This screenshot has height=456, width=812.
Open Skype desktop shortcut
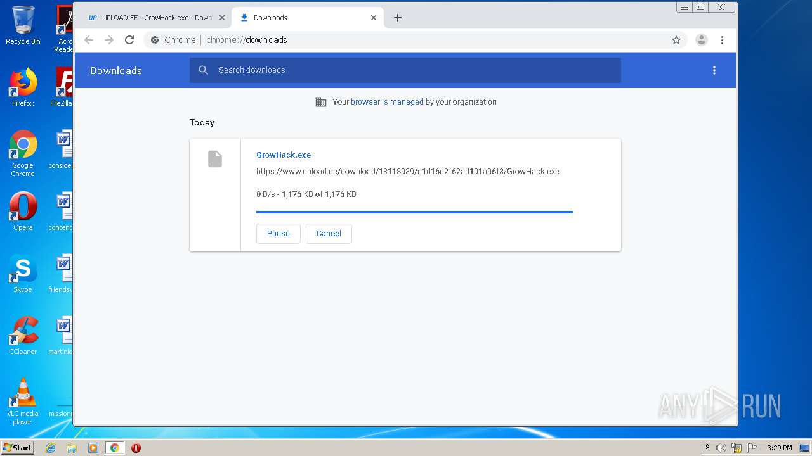pyautogui.click(x=23, y=274)
